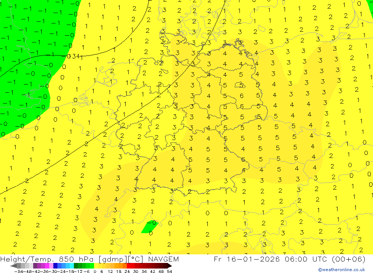Click the '54' legend scale value
Image resolution: width=373 pixels, height=273 pixels.
coord(169,272)
